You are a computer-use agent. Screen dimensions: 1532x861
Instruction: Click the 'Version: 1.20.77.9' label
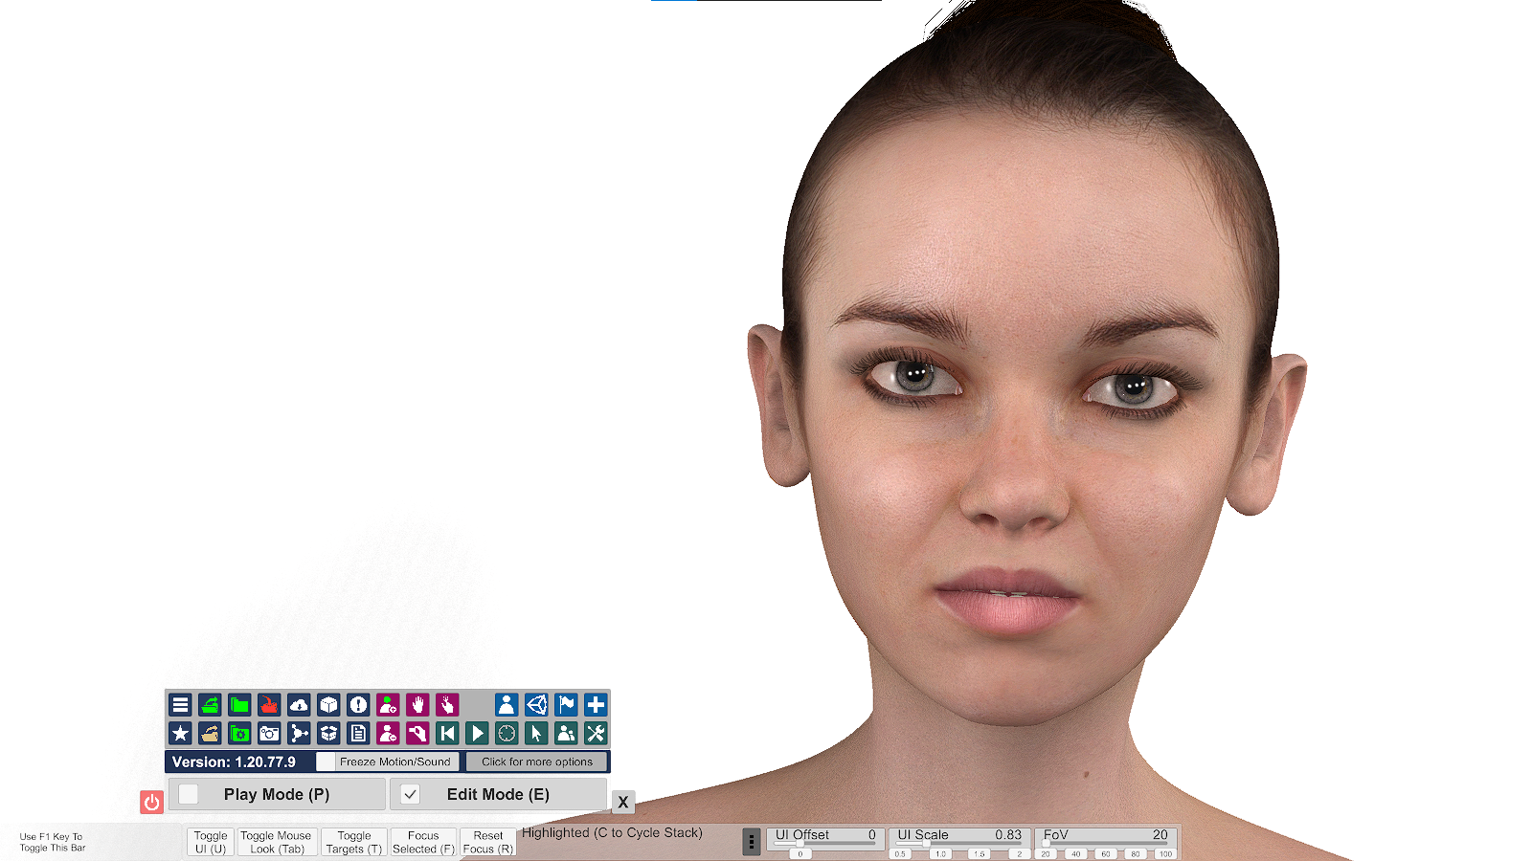(234, 762)
